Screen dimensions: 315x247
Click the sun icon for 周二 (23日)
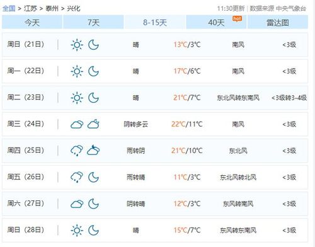pyautogui.click(x=77, y=98)
